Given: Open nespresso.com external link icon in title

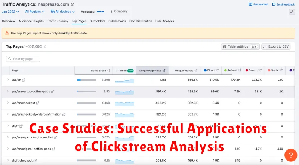Looking at the screenshot, I should 72,4.
